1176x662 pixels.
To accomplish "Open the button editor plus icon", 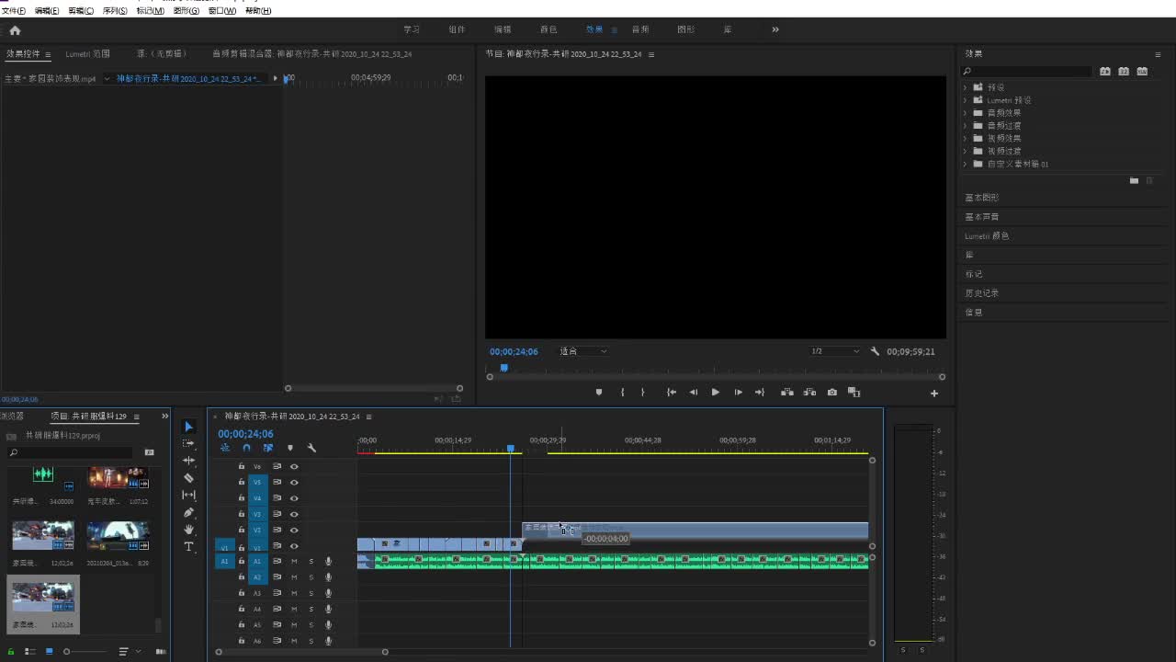I will point(934,394).
